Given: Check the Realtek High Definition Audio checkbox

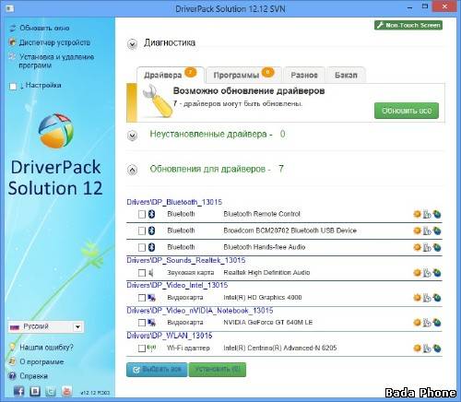Looking at the screenshot, I should click(142, 273).
